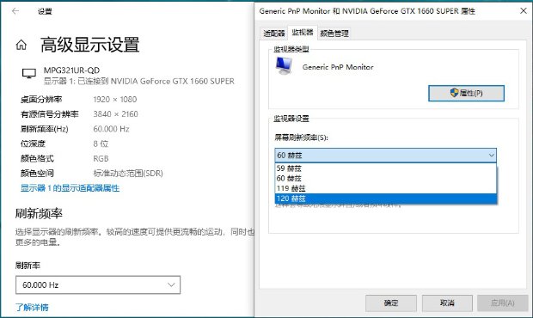Switch to the 颜色管理 tab
This screenshot has height=318, width=533.
334,34
